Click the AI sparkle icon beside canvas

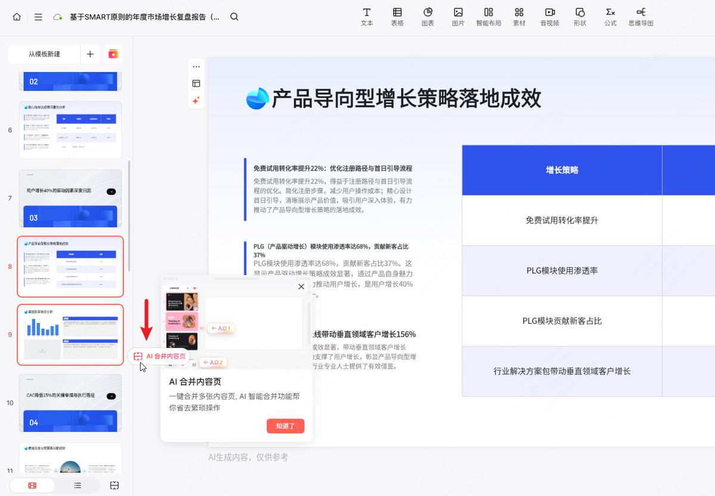(196, 101)
